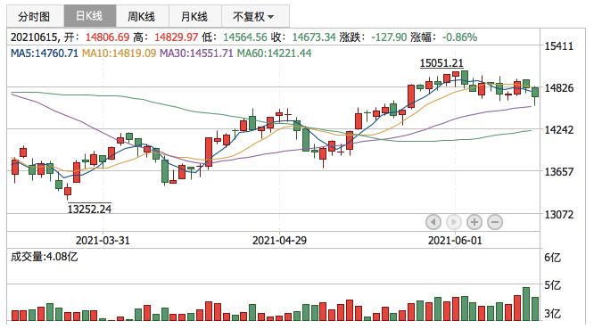Click the 2021-06-01 date label
Screen dimensions: 594x329
[455, 241]
